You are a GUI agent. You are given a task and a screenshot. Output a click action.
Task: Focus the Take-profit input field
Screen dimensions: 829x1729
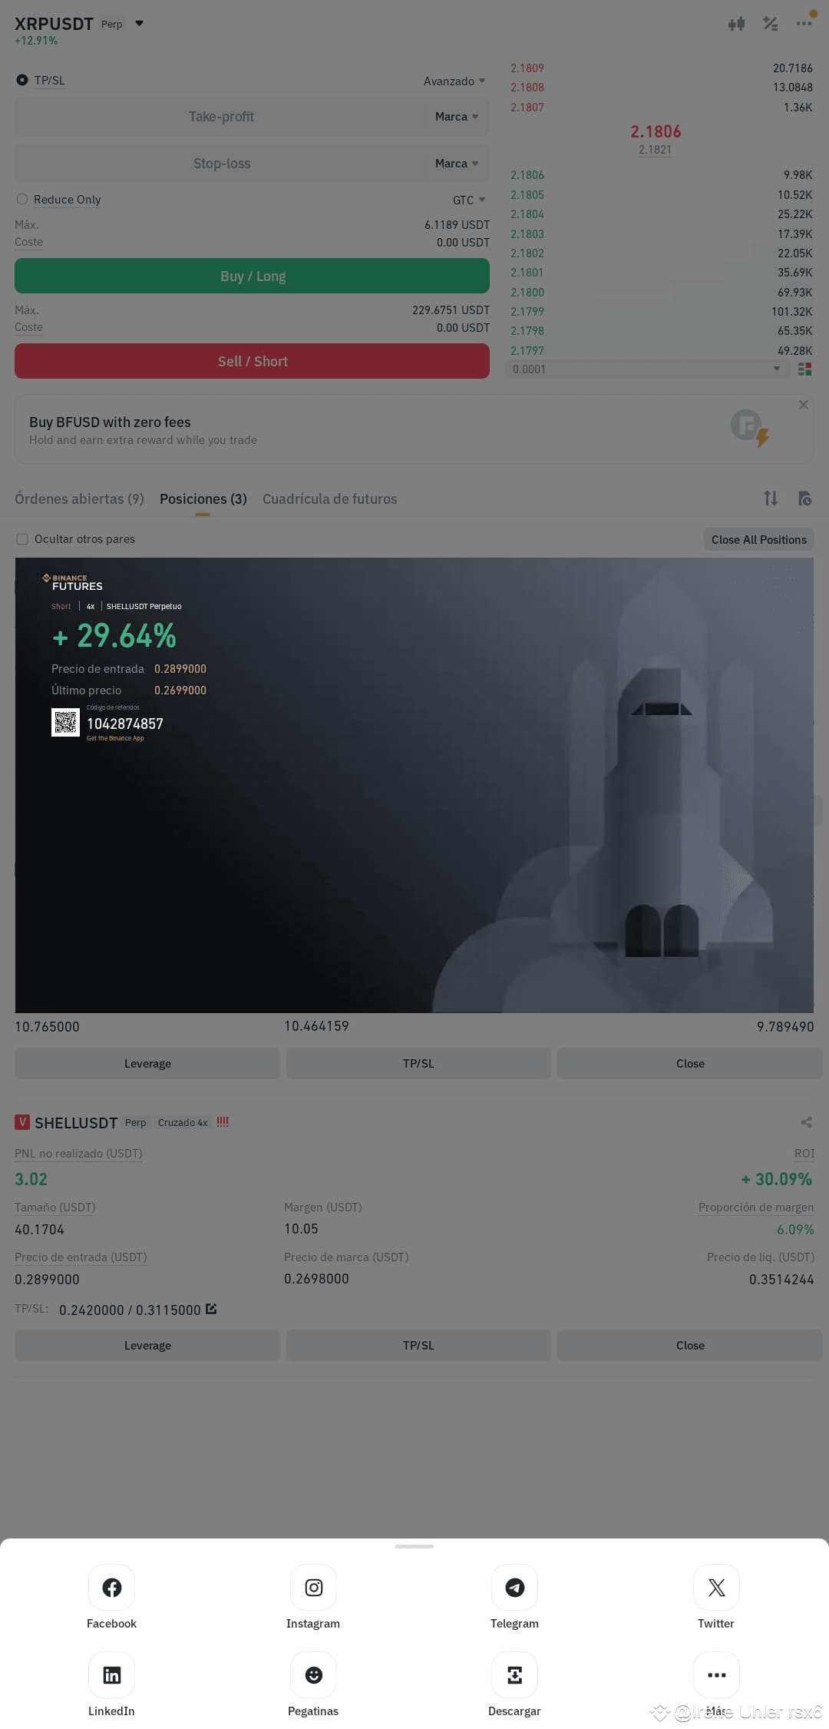[x=221, y=117]
